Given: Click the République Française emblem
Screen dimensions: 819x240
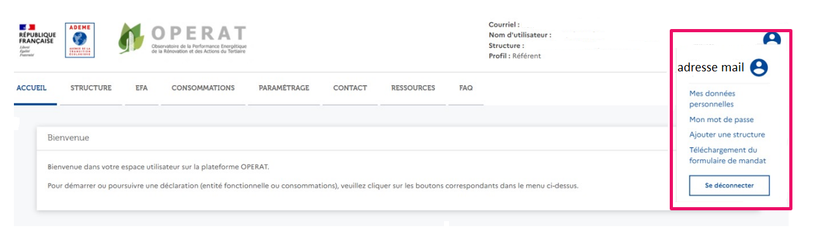Looking at the screenshot, I should pos(37,40).
